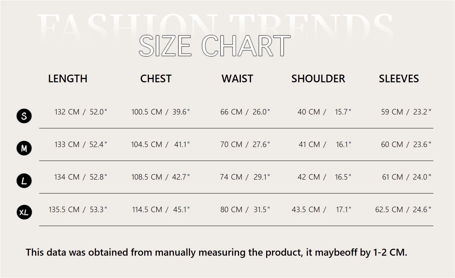Click the black M size badge

(24, 148)
